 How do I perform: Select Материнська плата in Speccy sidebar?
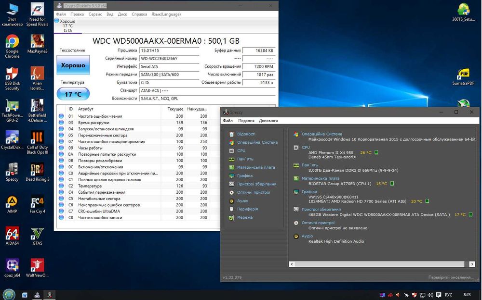(256, 167)
